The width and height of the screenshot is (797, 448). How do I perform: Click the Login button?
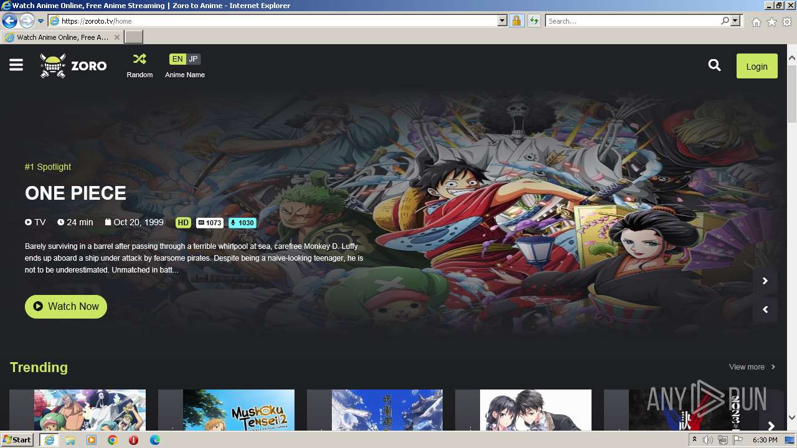coord(757,66)
